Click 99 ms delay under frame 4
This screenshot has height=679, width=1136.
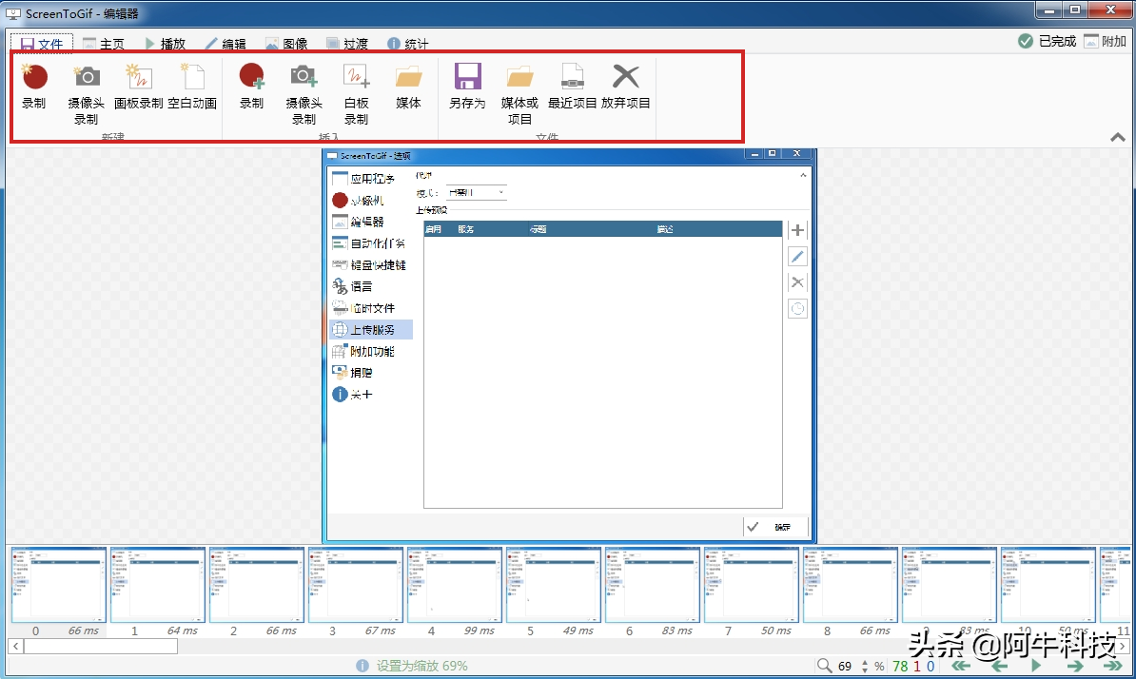point(480,630)
